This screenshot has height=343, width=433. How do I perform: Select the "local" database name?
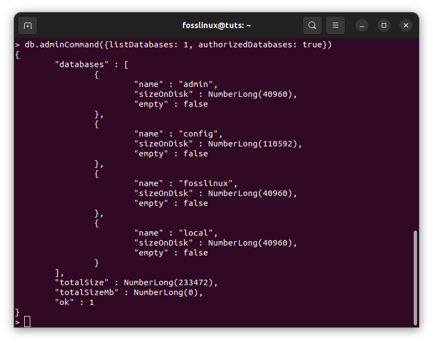[x=196, y=233]
